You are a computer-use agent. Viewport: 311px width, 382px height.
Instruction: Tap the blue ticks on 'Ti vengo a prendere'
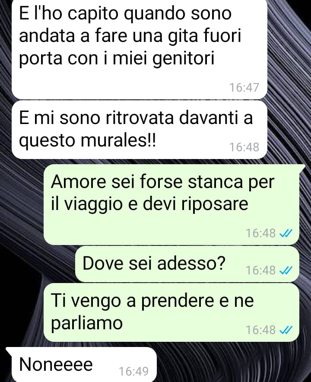(286, 330)
